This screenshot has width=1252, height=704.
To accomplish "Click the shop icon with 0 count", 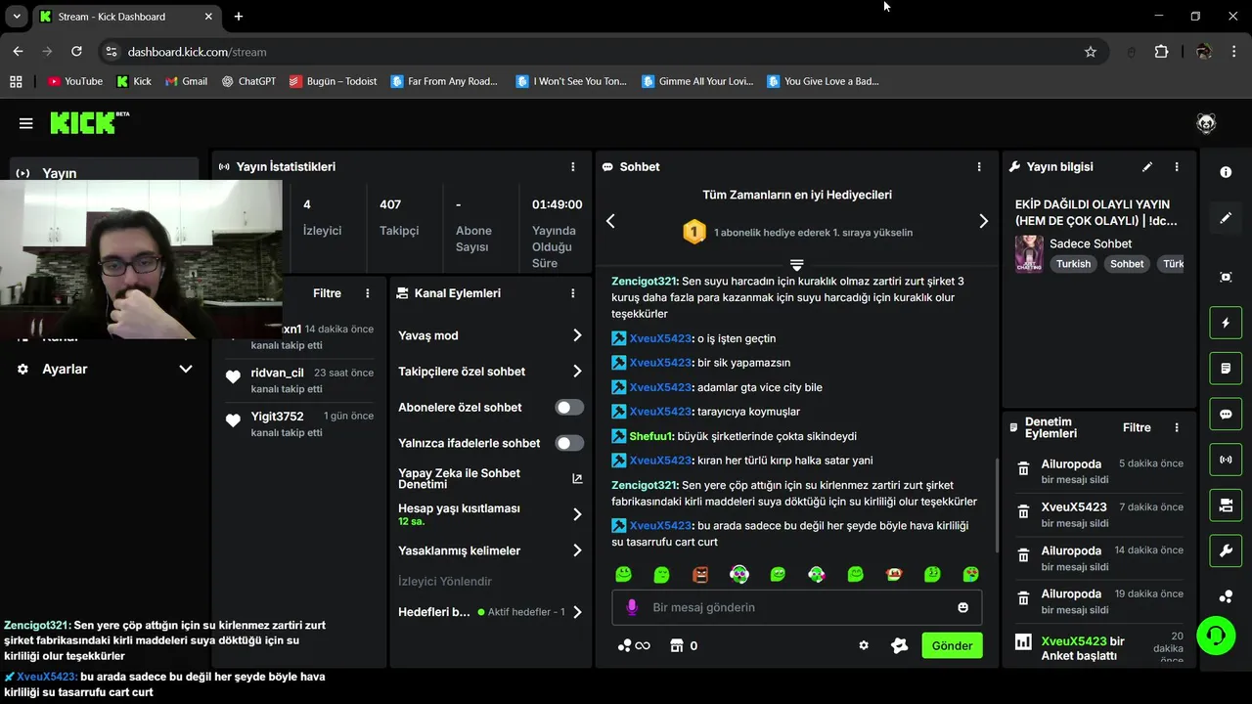I will pyautogui.click(x=684, y=645).
